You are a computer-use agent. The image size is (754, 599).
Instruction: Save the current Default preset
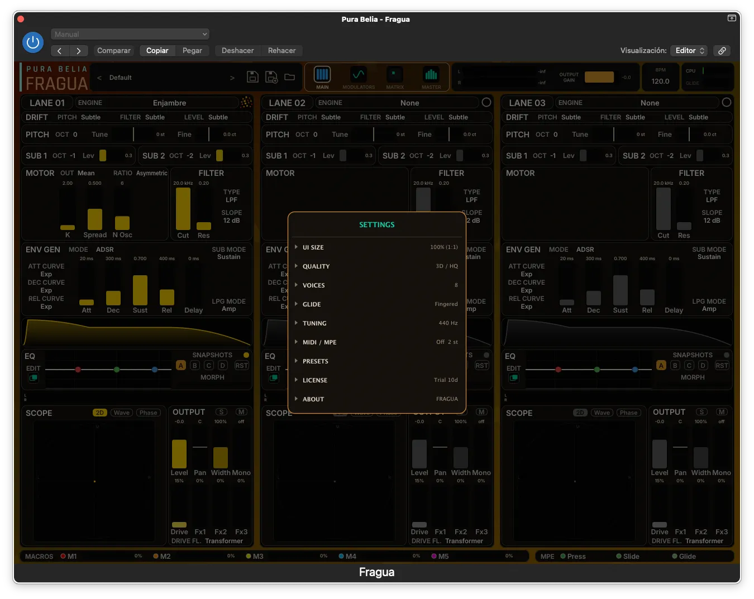[252, 77]
